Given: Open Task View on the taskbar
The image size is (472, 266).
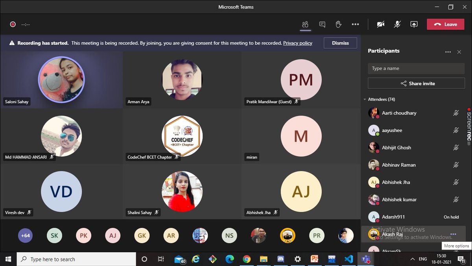Looking at the screenshot, I should (x=161, y=259).
